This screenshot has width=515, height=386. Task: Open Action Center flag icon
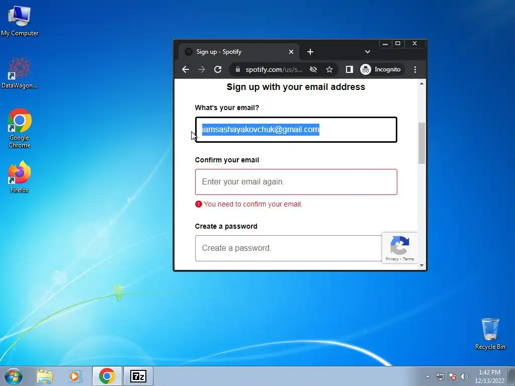tap(452, 376)
